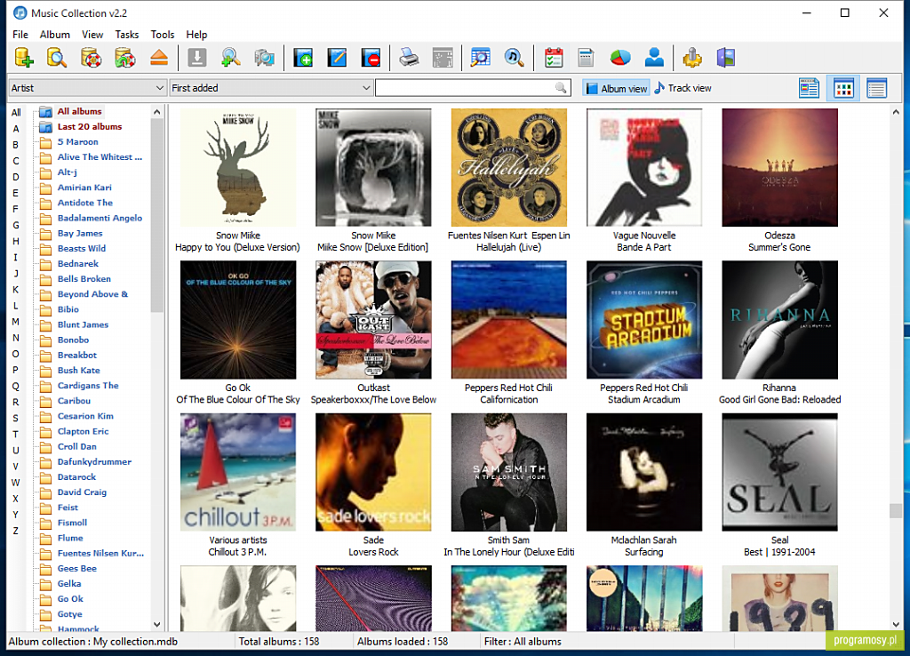
Task: Select the 5 Maroon artist folder
Action: coord(78,141)
